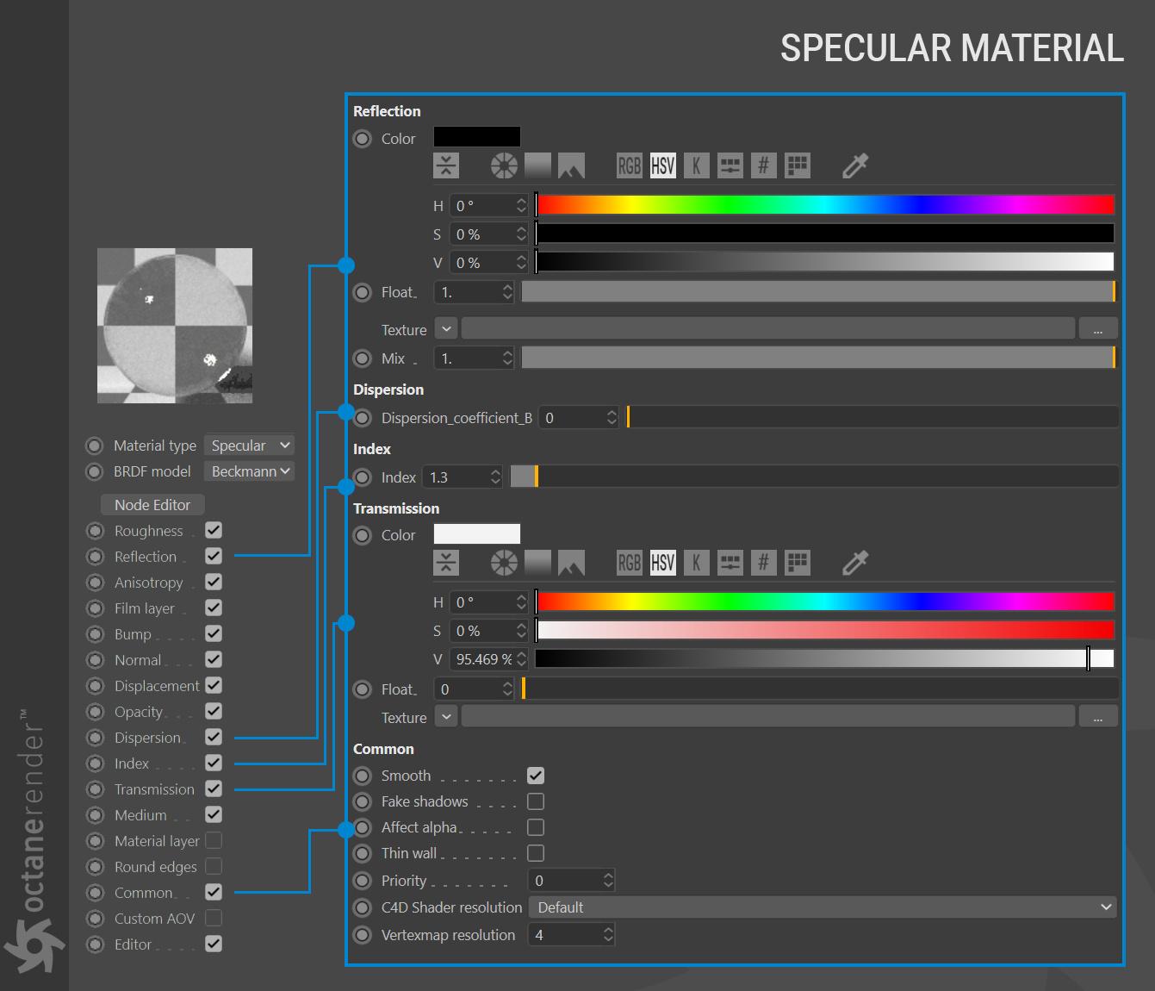The image size is (1155, 991).
Task: Click the animation dot beside Material type
Action: coord(95,446)
